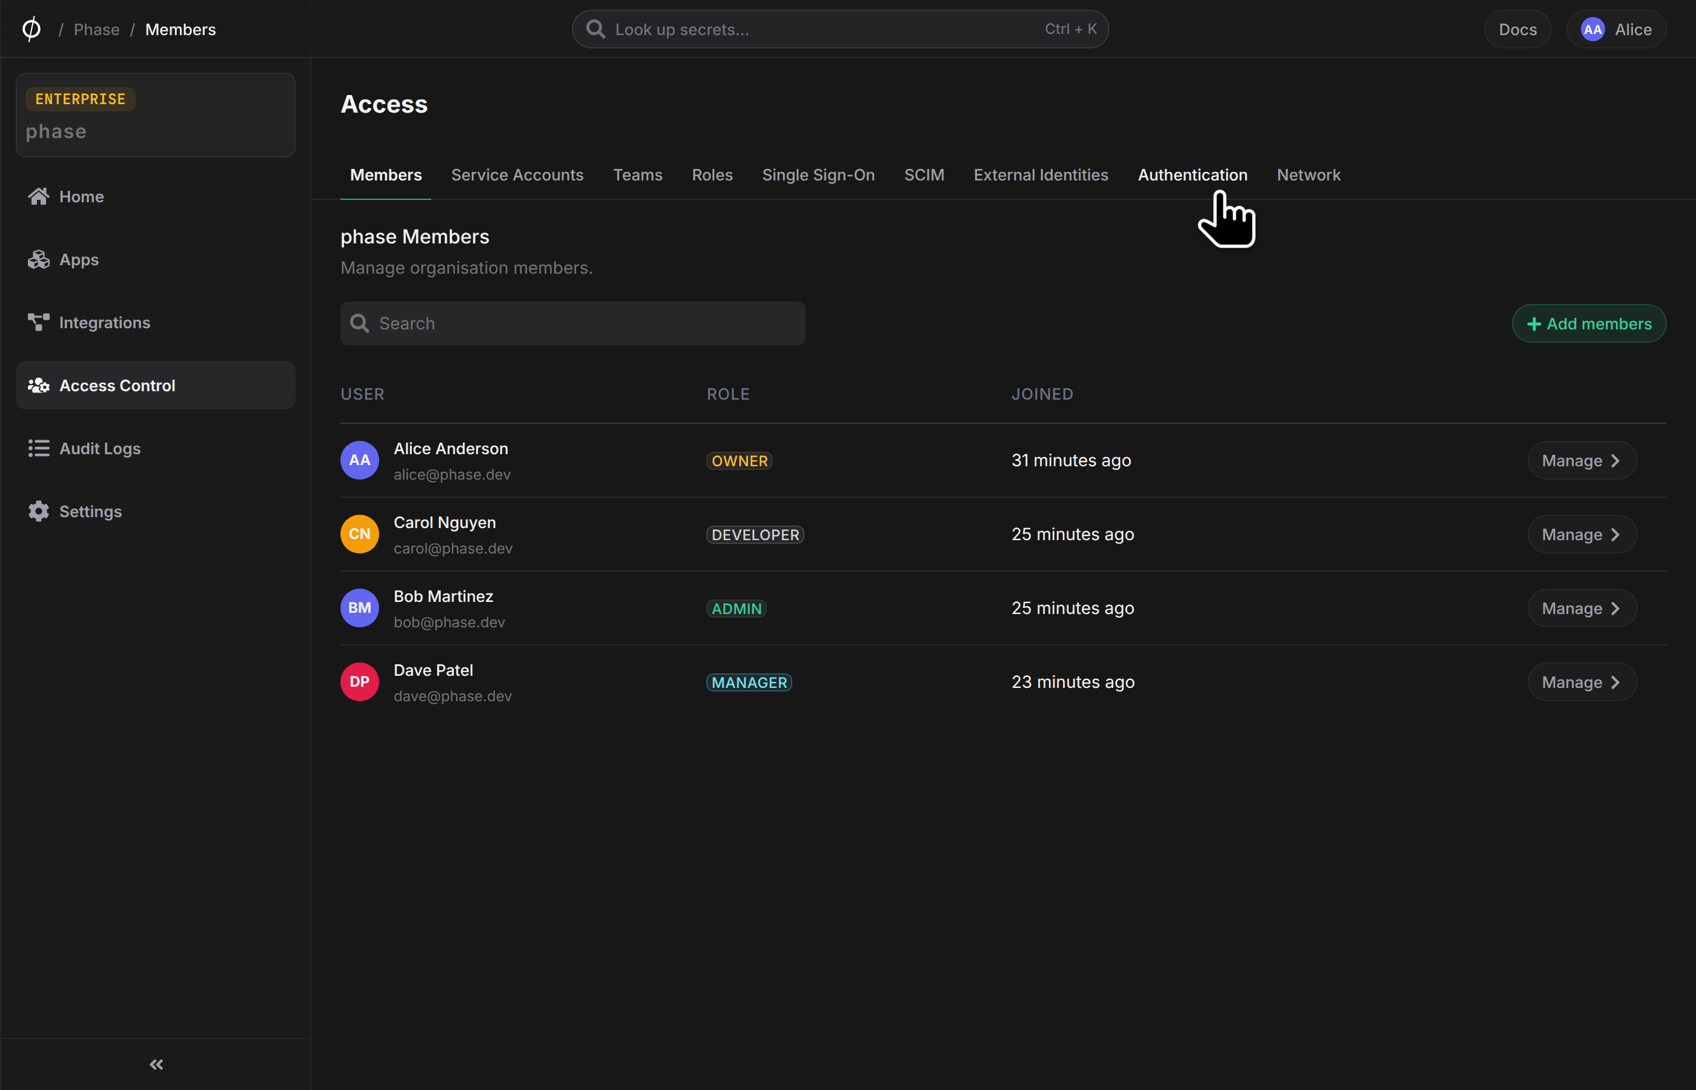Open Settings in the sidebar
This screenshot has width=1696, height=1090.
click(x=155, y=512)
